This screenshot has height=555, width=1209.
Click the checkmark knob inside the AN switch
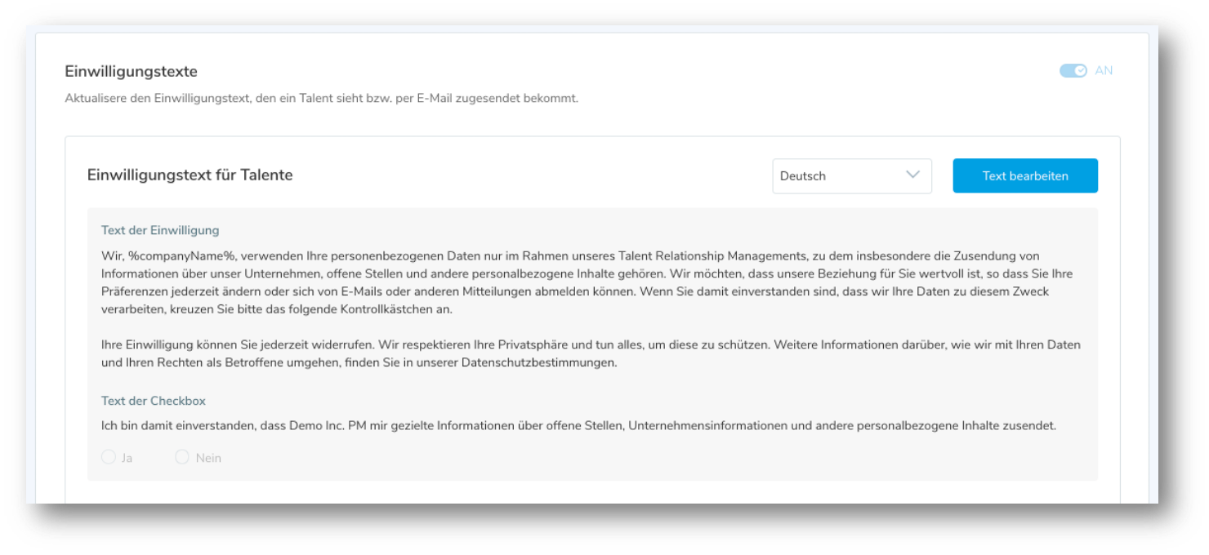click(1080, 71)
